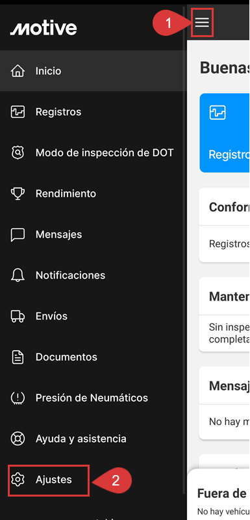Select Envíos in the menu

click(94, 316)
